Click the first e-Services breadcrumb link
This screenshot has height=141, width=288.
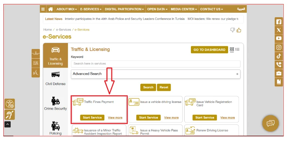(x=64, y=30)
